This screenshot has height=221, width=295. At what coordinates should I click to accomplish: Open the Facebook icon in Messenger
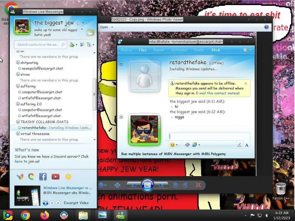pos(43,177)
